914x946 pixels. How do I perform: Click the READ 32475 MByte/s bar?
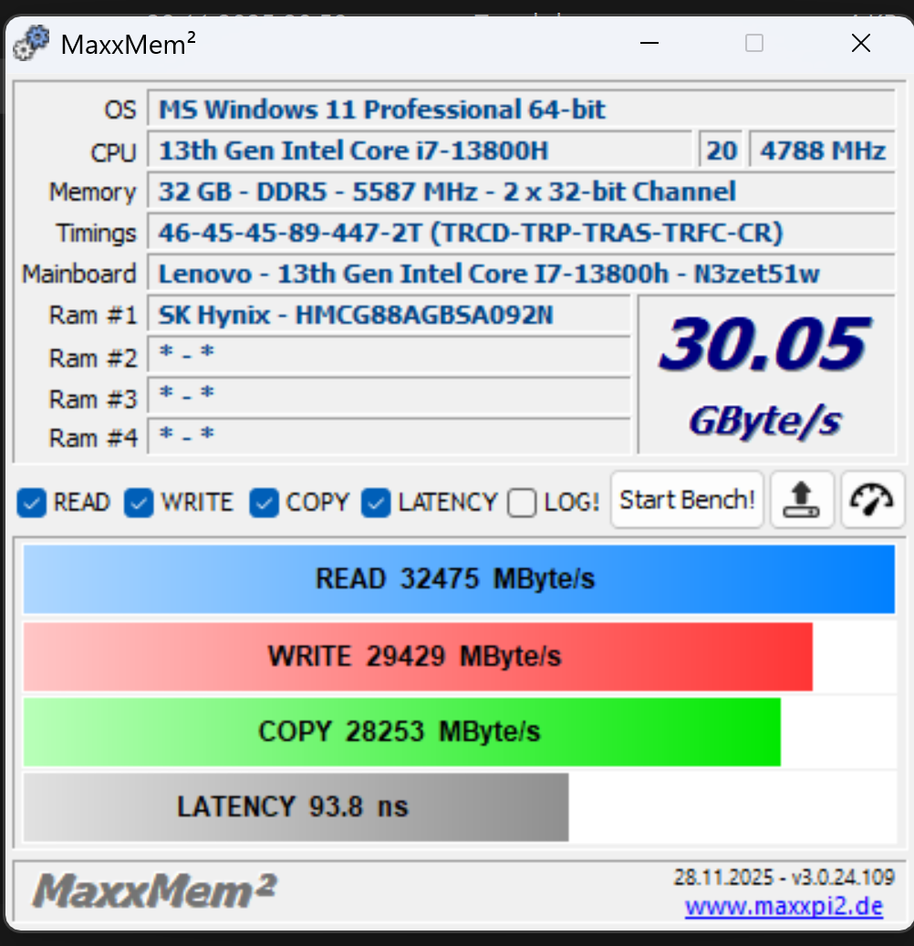(x=459, y=579)
